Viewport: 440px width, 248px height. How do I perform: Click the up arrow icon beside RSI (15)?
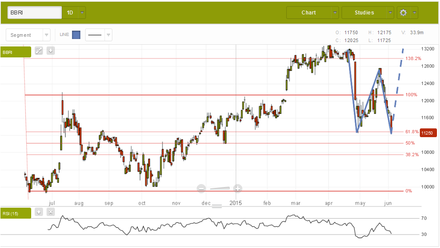[39, 213]
